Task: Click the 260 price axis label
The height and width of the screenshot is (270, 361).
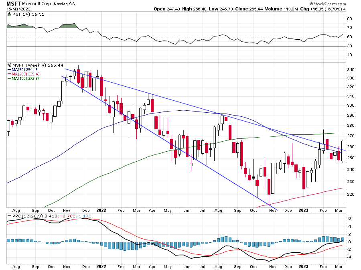Action: click(x=351, y=147)
